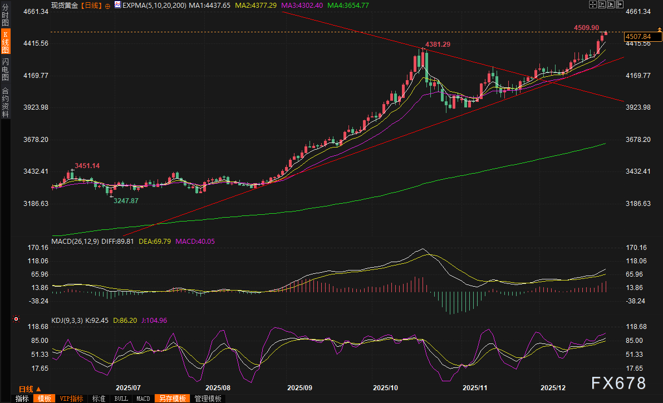This screenshot has height=403, width=663.
Task: Click the chart playback icon at top right
Action: point(610,4)
